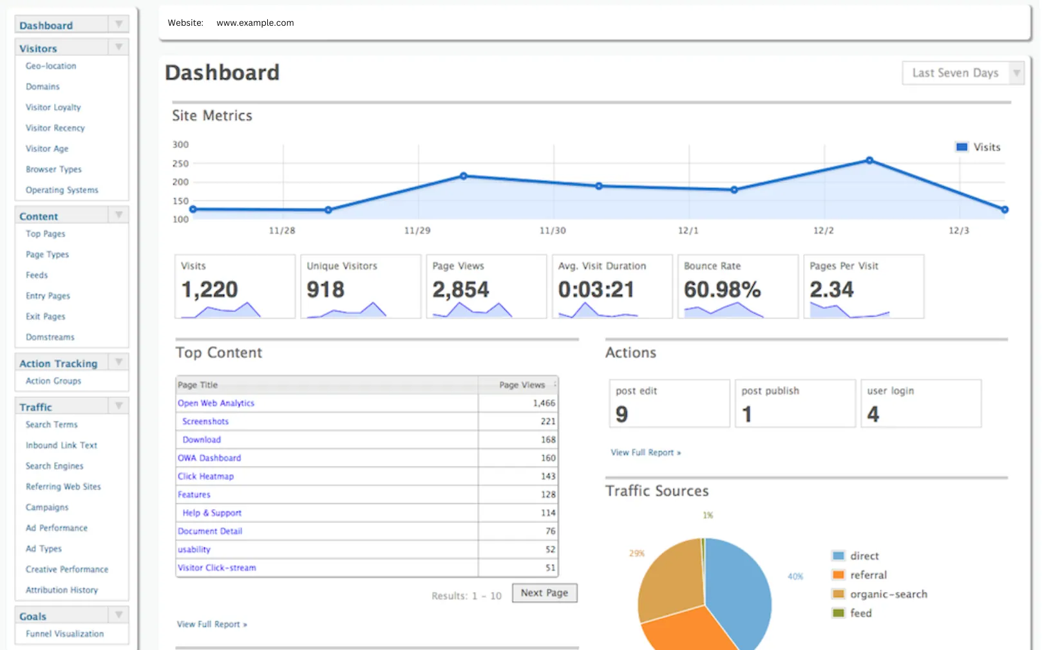The image size is (1042, 650).
Task: Click the blue direct pie slice
Action: pyautogui.click(x=741, y=592)
